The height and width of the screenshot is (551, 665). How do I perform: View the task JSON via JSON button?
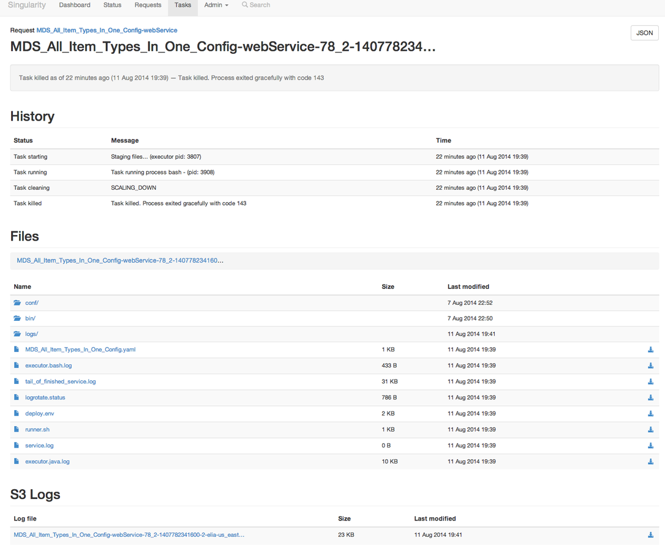click(645, 32)
